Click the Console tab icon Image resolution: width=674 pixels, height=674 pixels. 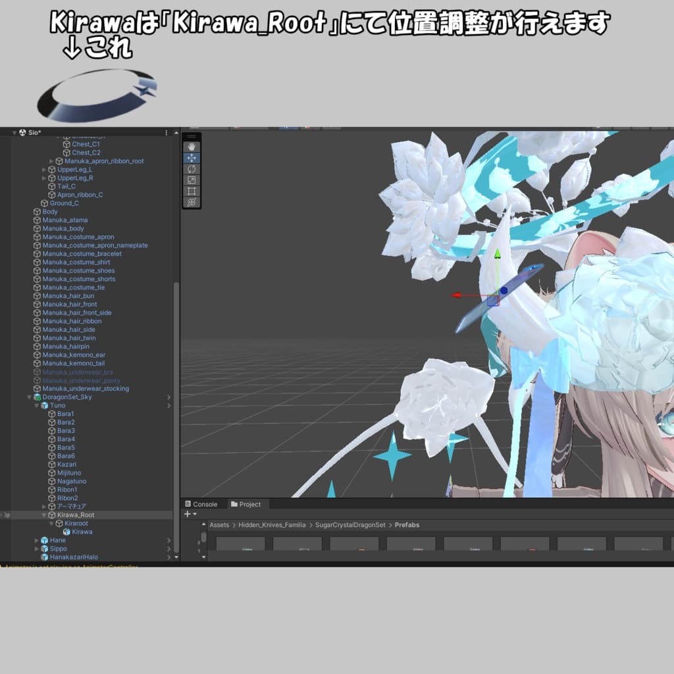[188, 504]
